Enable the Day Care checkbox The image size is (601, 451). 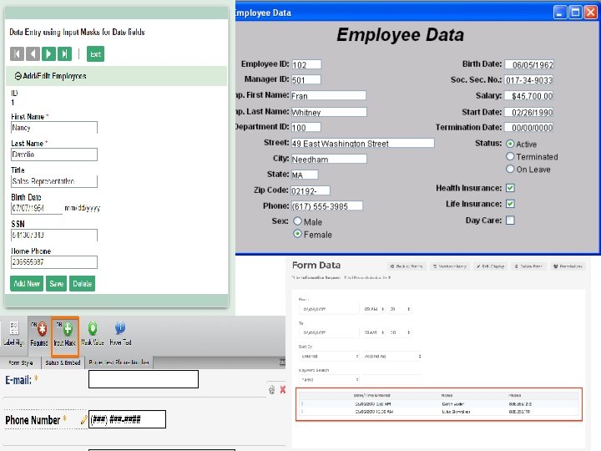point(510,220)
